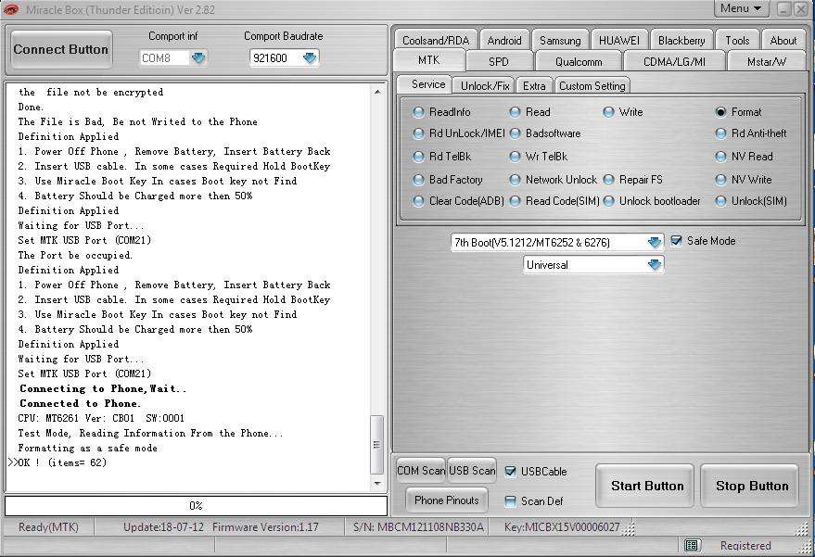Switch to the HUAWEI tab

619,40
